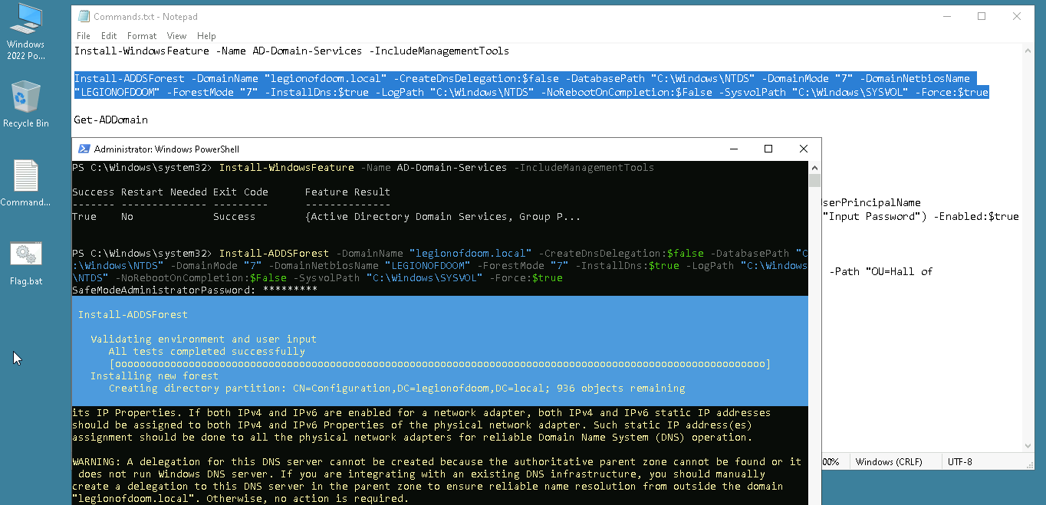Image resolution: width=1046 pixels, height=505 pixels.
Task: Click Notepad's scrollbar up arrow
Action: click(x=1028, y=50)
